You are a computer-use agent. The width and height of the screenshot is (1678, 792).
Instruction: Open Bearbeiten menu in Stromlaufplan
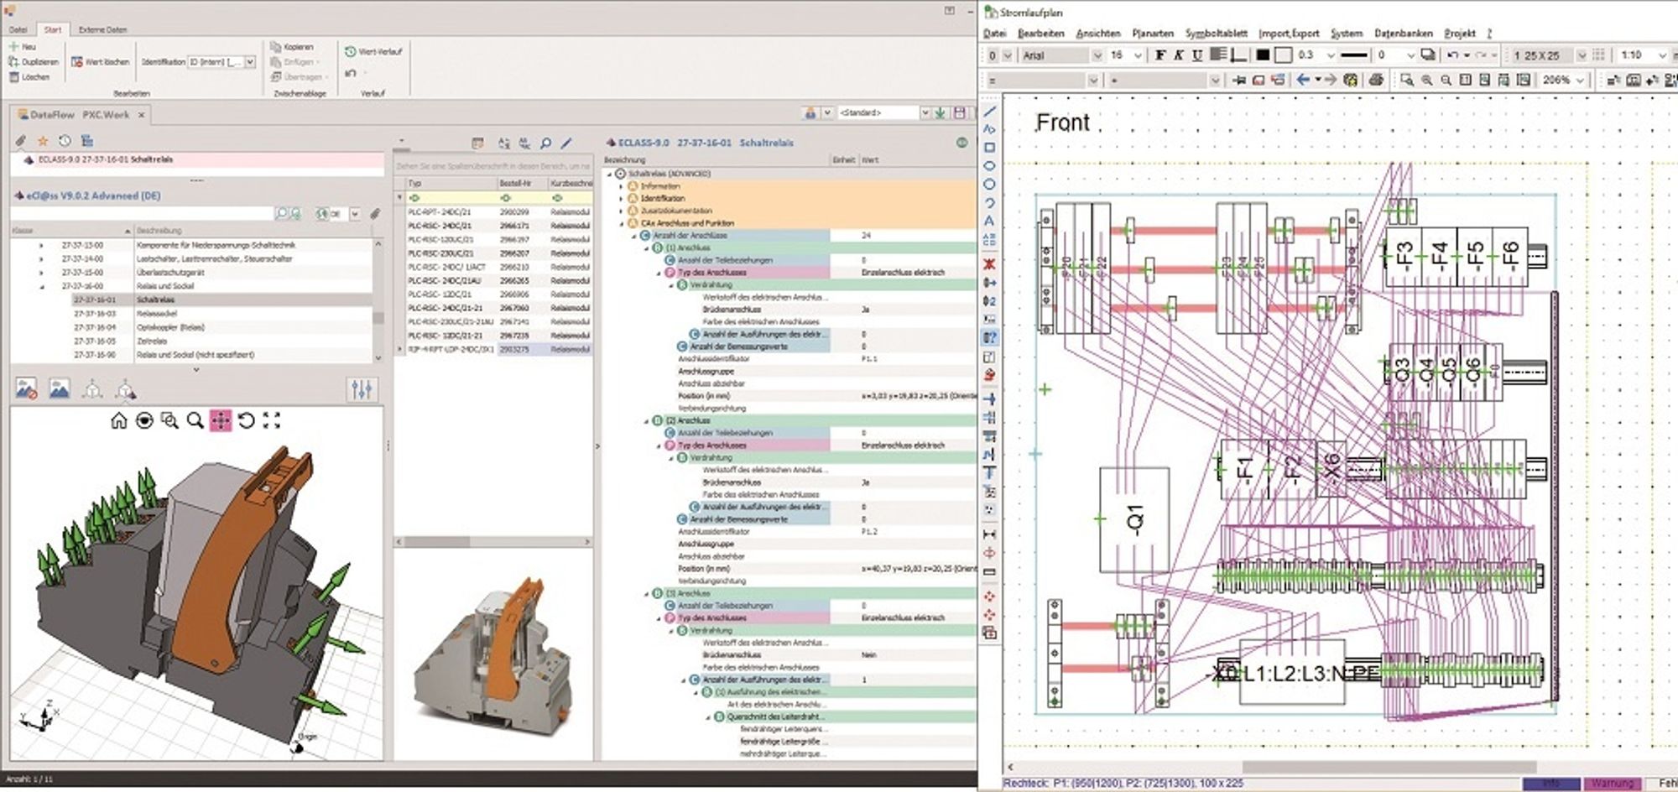[x=1040, y=34]
